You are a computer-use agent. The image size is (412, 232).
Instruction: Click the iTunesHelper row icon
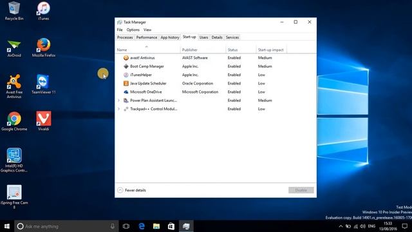coord(126,75)
